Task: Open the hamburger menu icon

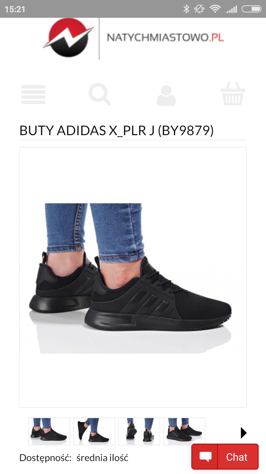Action: pyautogui.click(x=33, y=94)
